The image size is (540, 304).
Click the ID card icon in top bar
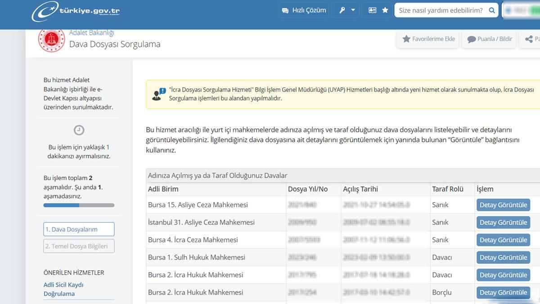373,10
